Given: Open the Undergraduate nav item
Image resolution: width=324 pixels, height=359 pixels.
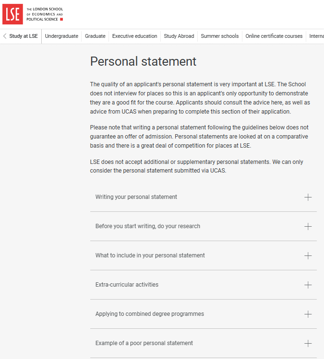Looking at the screenshot, I should [61, 36].
